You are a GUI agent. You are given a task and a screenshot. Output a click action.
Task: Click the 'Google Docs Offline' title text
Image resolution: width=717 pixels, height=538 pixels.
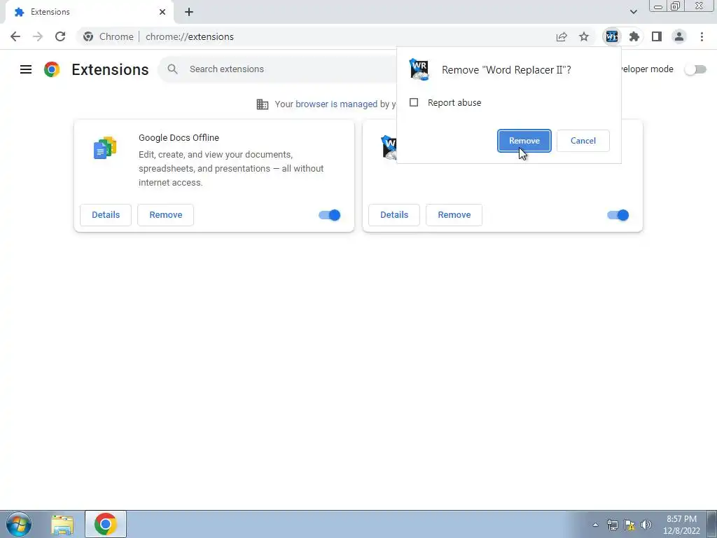click(x=179, y=138)
